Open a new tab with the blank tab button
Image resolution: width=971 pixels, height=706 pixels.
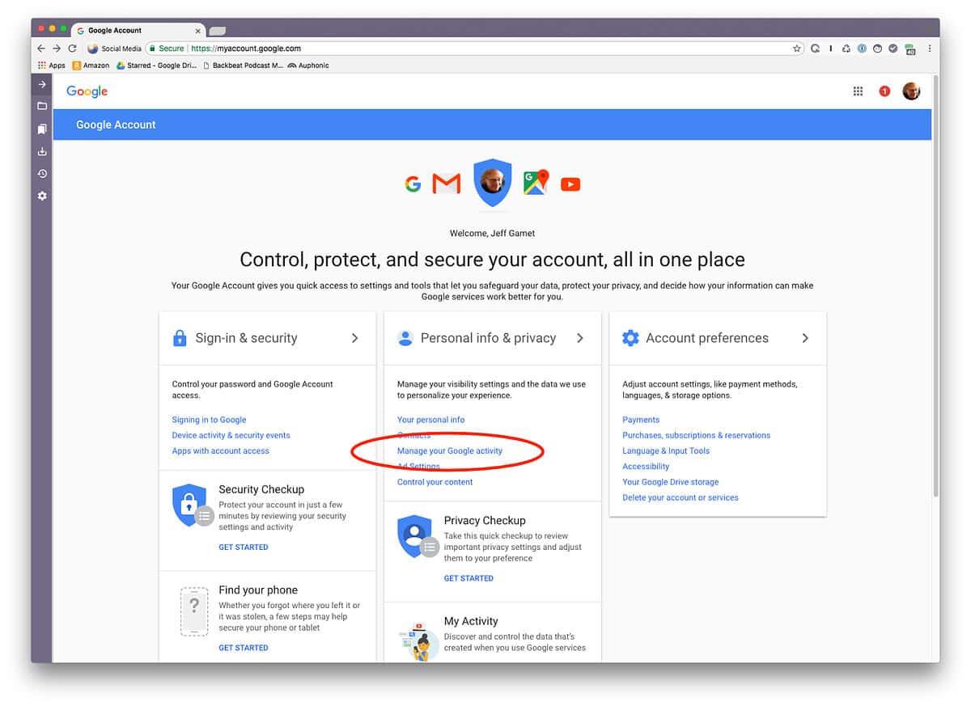[217, 32]
